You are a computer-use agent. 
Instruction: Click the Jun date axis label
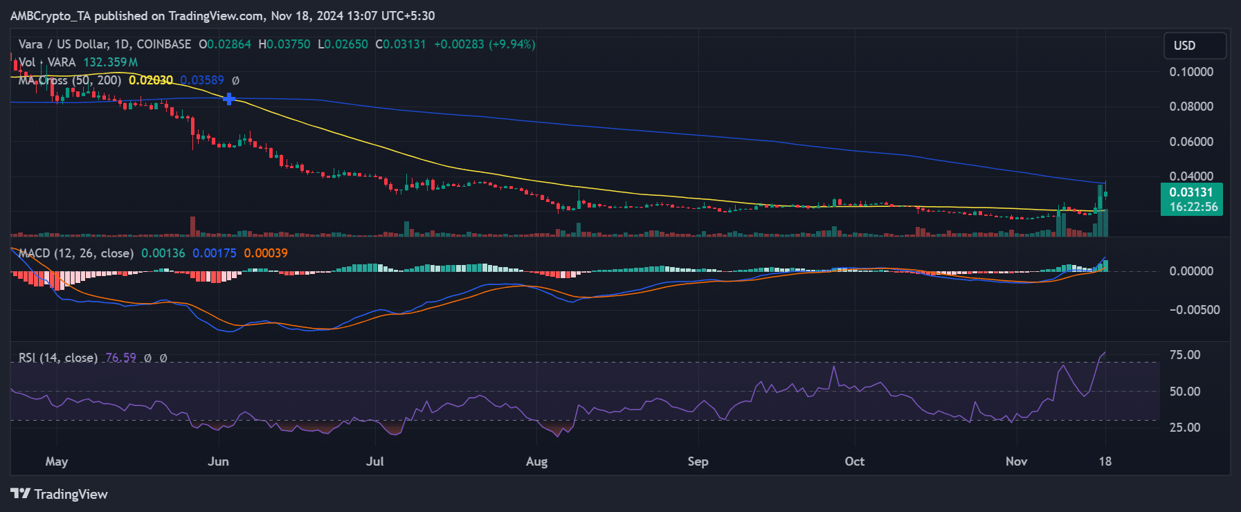218,461
